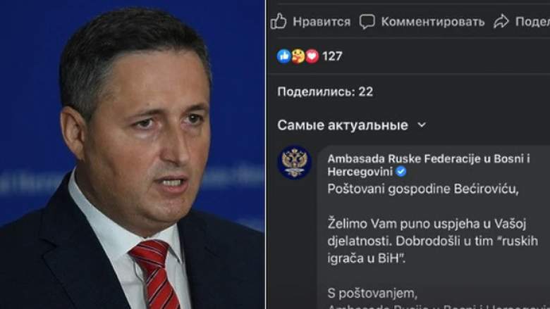The image size is (550, 309).
Task: Open Ambasada Ruske Federacije profile name
Action: pos(428,165)
